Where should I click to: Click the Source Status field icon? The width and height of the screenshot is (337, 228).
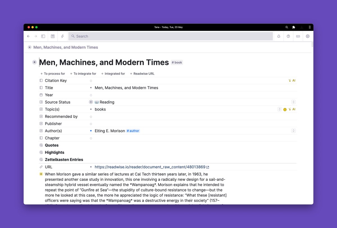tap(41, 102)
